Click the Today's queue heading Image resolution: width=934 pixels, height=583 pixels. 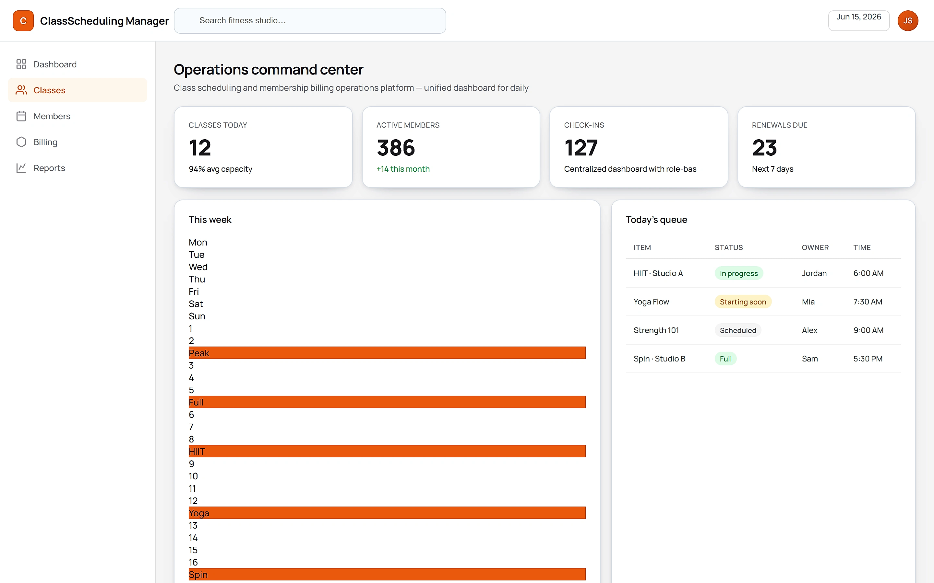point(656,220)
